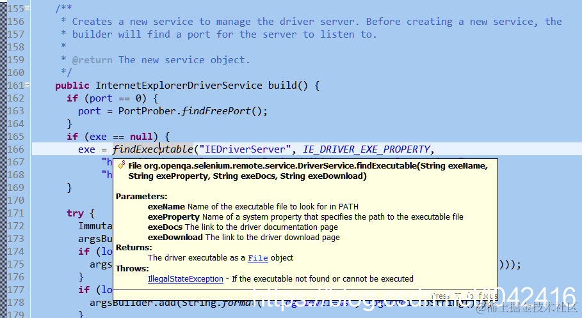Click the "if (port == 0)" condition line
Image resolution: width=582 pixels, height=318 pixels.
click(113, 98)
